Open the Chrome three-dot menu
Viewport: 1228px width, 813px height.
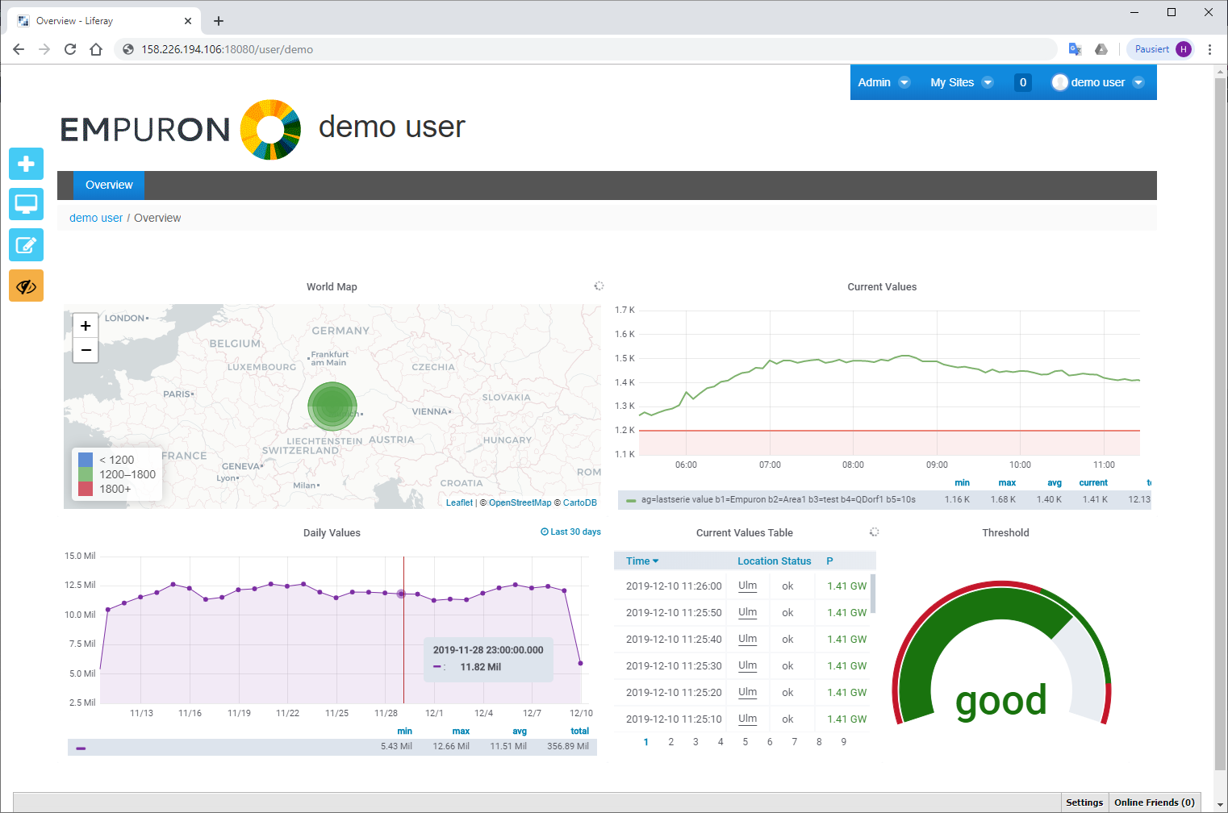tap(1209, 49)
